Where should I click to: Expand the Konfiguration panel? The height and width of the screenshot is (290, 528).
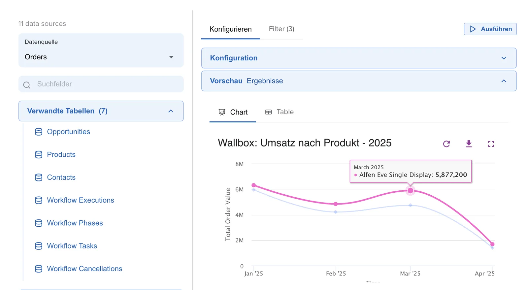[359, 58]
